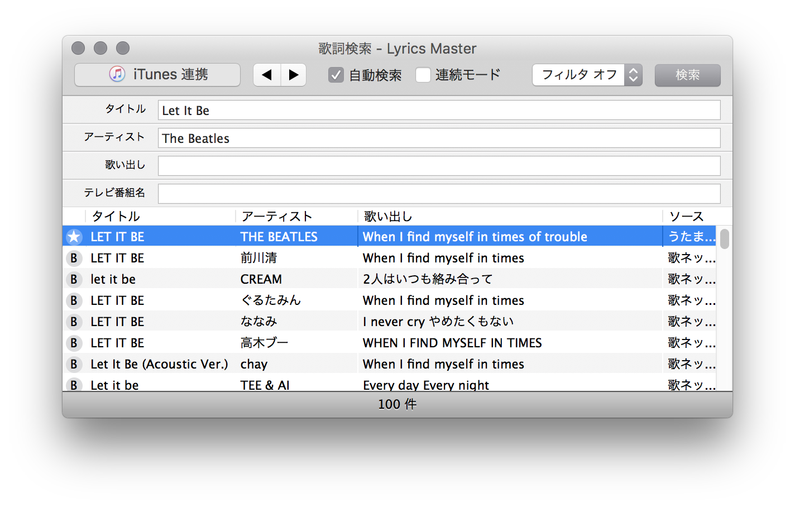795x507 pixels.
Task: Click lyric 'WHEN I FIND MYSELF IN TIMES'
Action: [x=452, y=343]
